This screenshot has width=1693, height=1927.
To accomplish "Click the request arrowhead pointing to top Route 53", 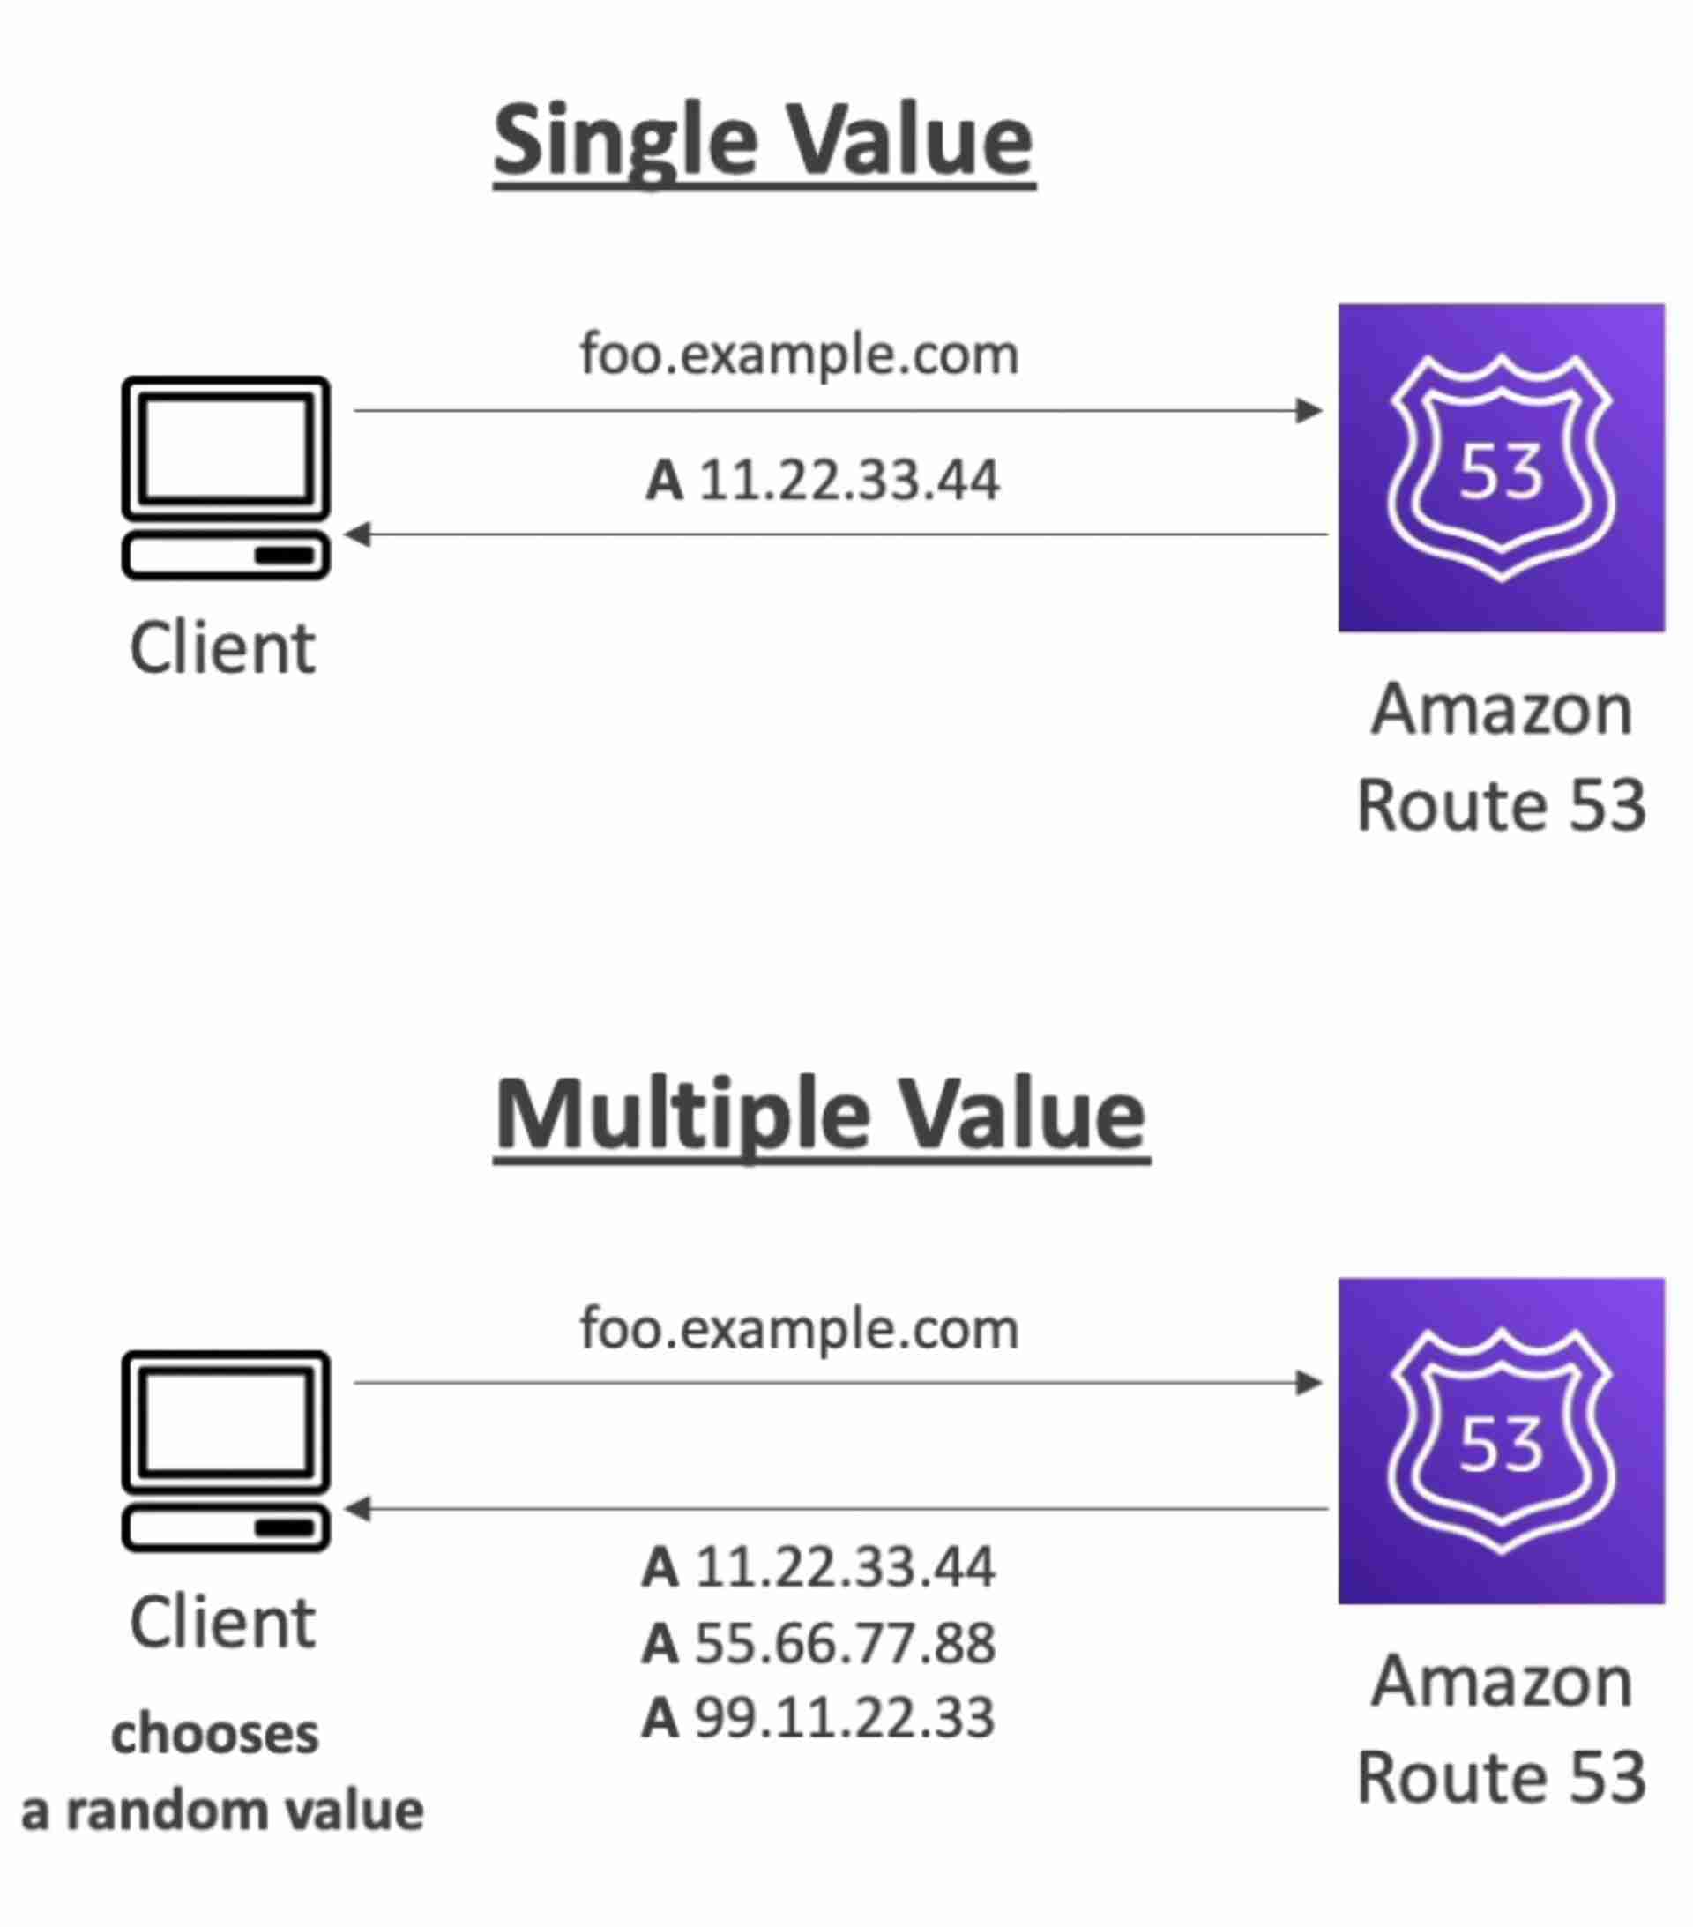I will point(1309,410).
